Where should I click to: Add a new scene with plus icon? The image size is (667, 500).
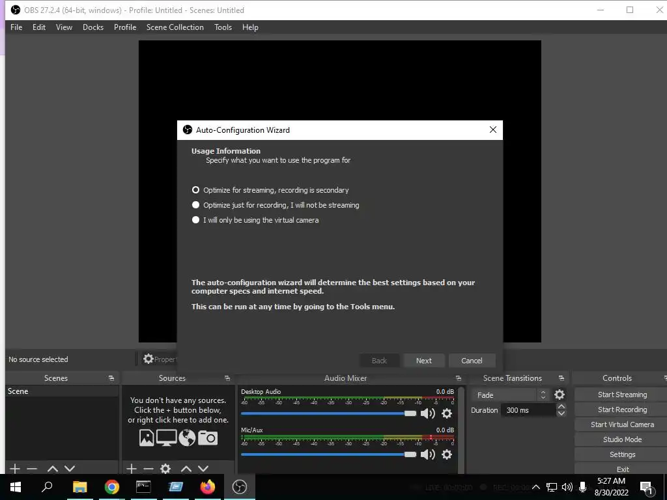[x=15, y=469]
